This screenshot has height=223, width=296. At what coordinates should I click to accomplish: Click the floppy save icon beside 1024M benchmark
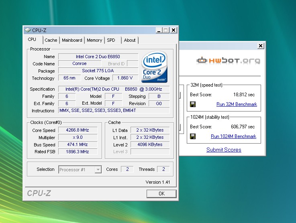coord(193,136)
